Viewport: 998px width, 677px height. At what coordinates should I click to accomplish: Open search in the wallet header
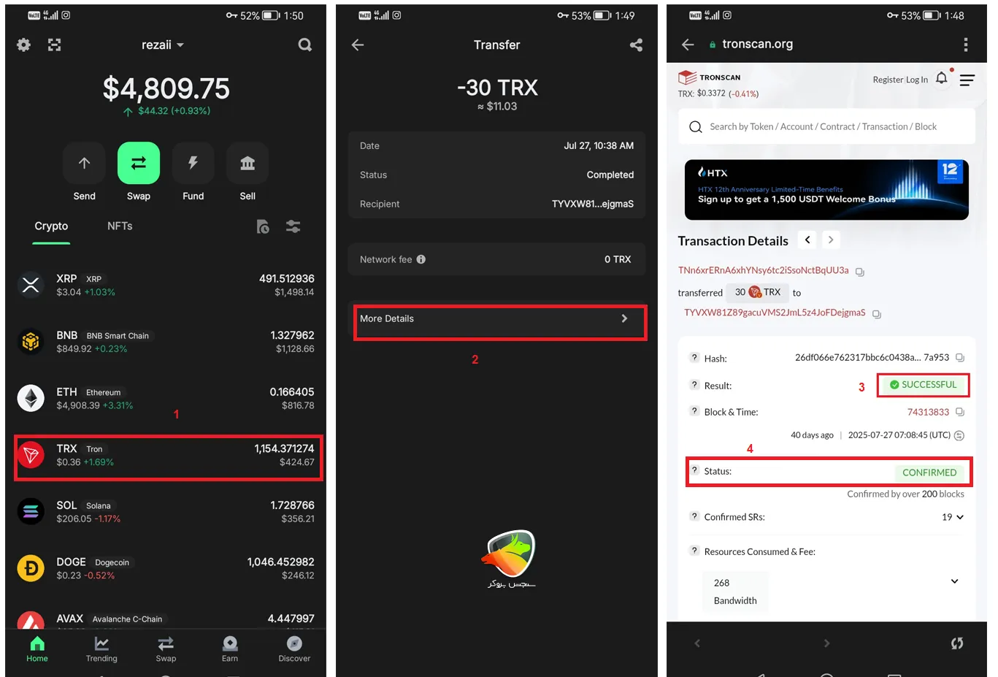tap(305, 45)
